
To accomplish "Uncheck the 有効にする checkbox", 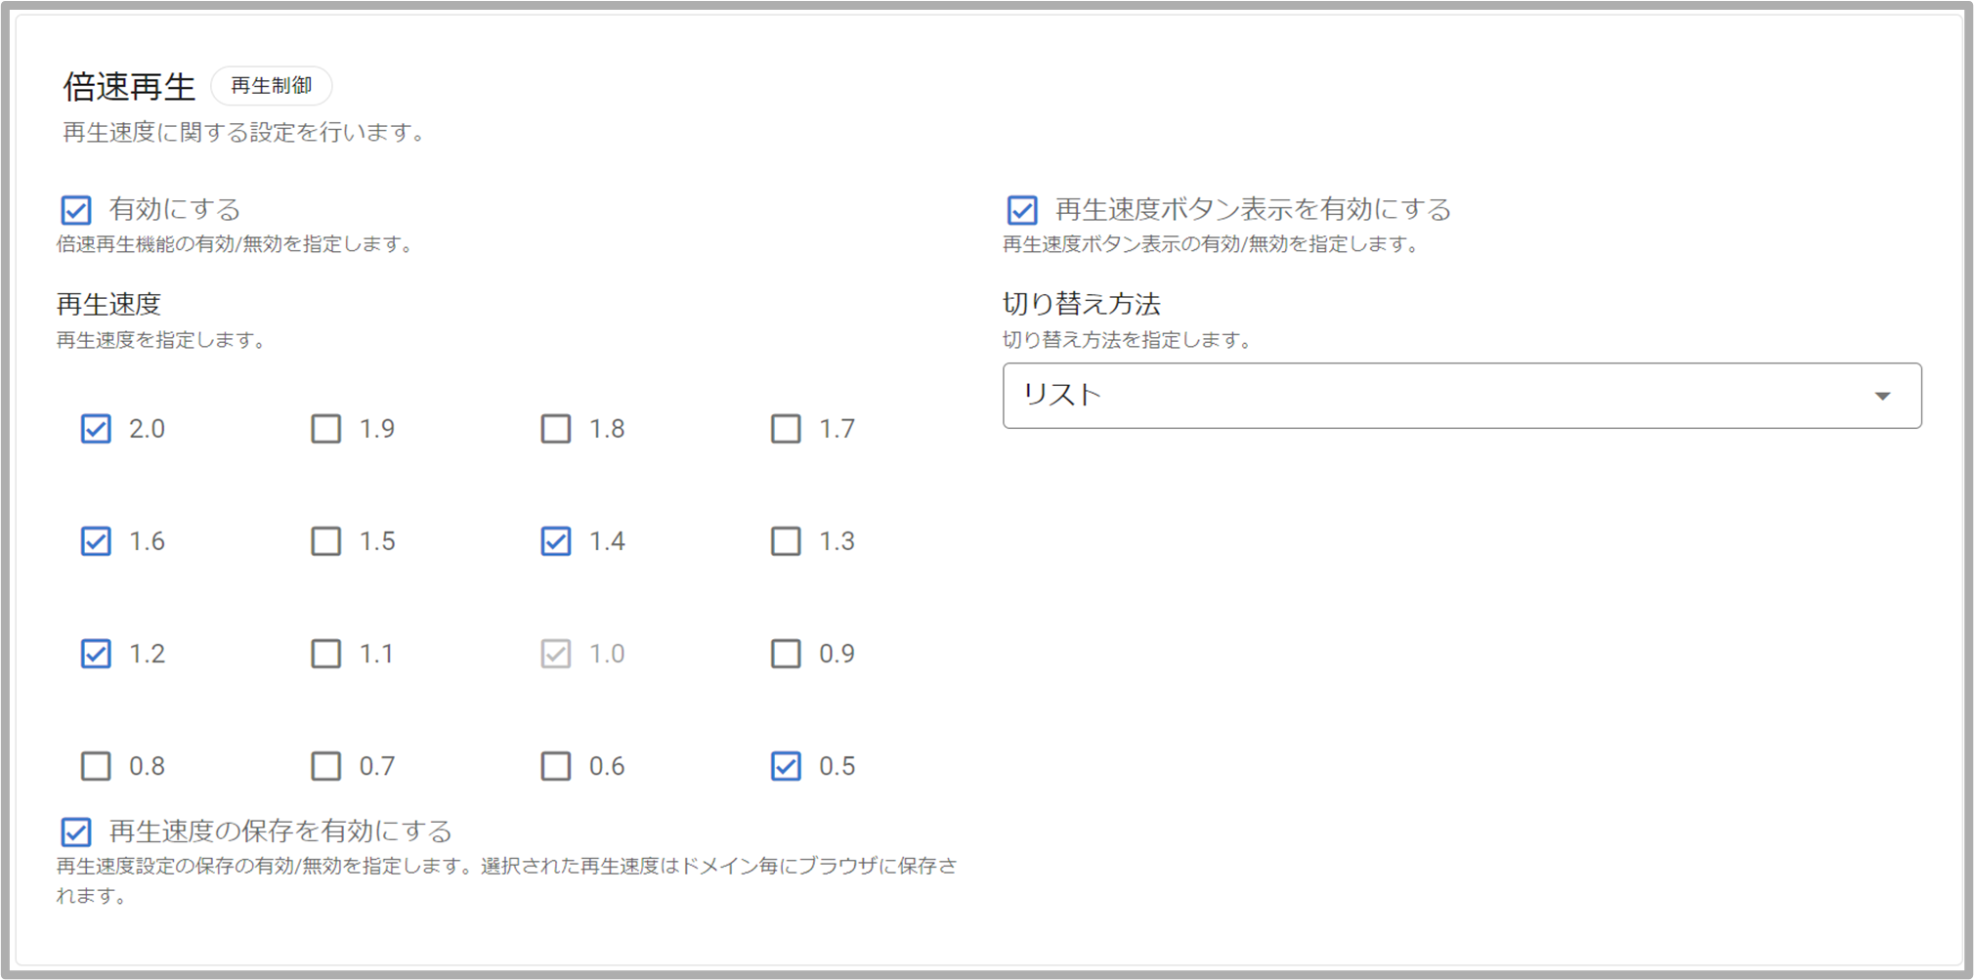I will point(76,210).
